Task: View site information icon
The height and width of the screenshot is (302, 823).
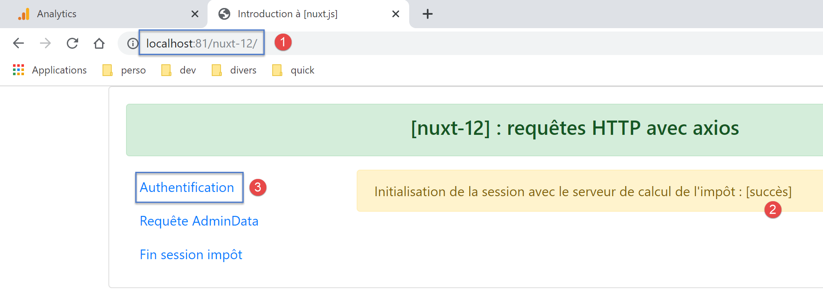Action: point(133,43)
